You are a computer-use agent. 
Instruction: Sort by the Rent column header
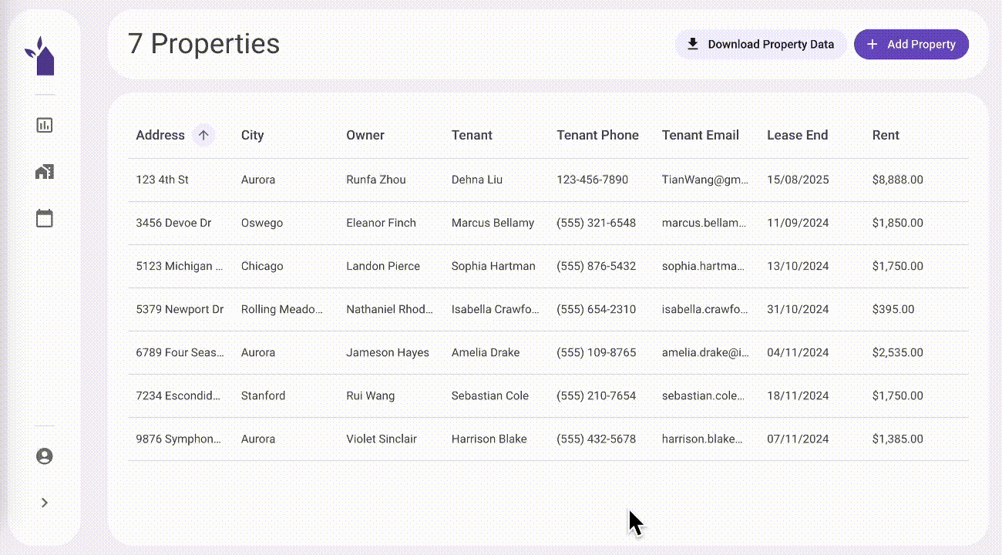886,135
